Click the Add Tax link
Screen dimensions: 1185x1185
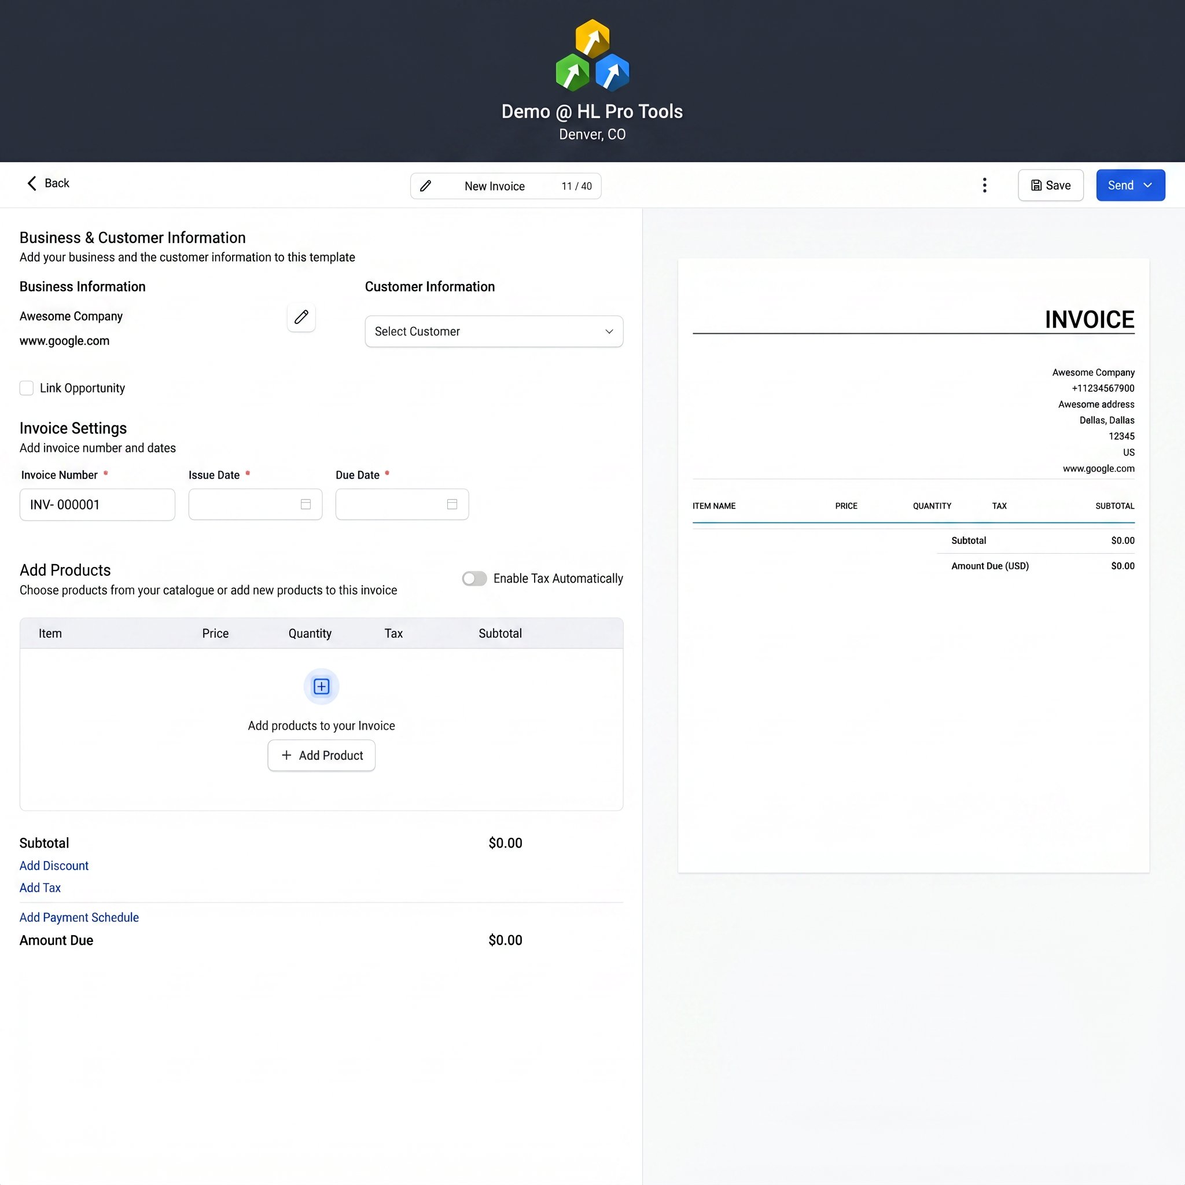pos(40,888)
